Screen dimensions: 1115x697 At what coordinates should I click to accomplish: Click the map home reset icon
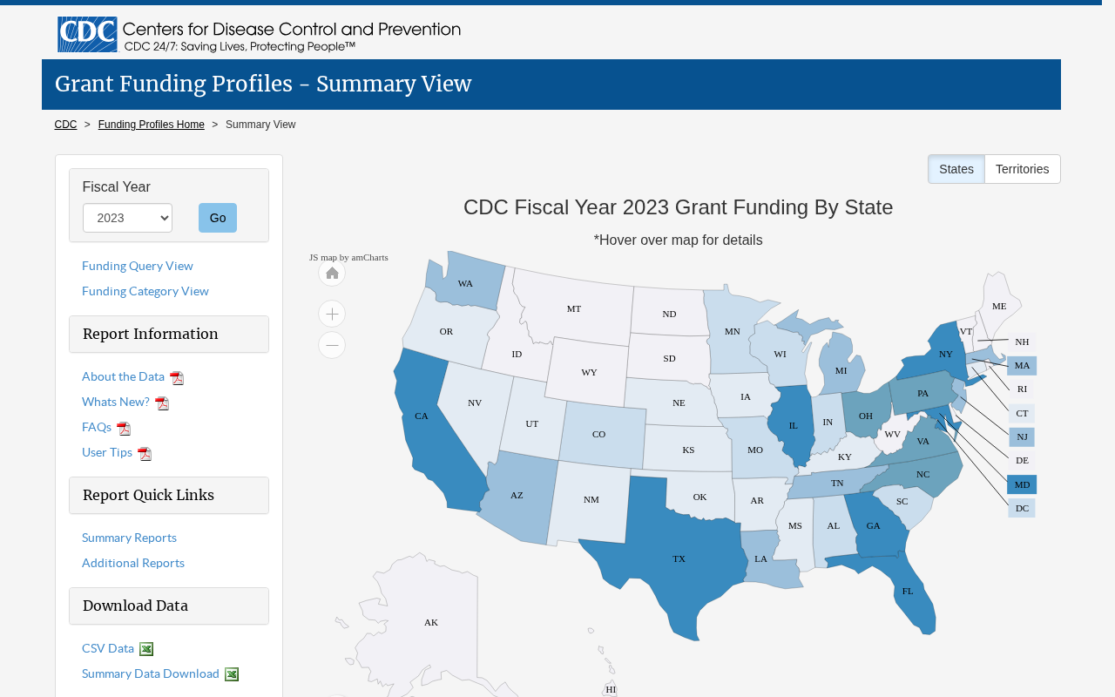coord(332,274)
